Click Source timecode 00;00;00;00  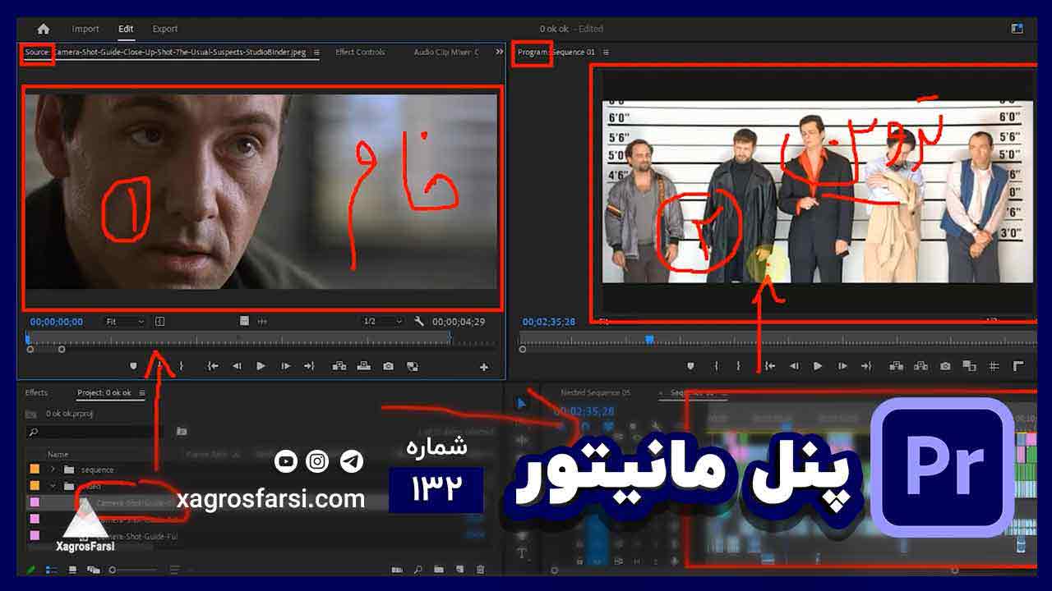coord(57,322)
